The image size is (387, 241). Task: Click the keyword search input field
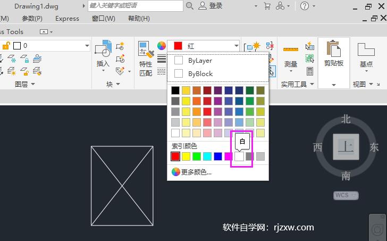pyautogui.click(x=136, y=6)
